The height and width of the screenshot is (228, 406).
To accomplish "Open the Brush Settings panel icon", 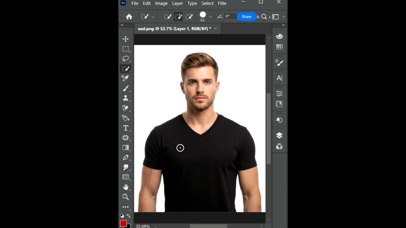I will [x=279, y=63].
